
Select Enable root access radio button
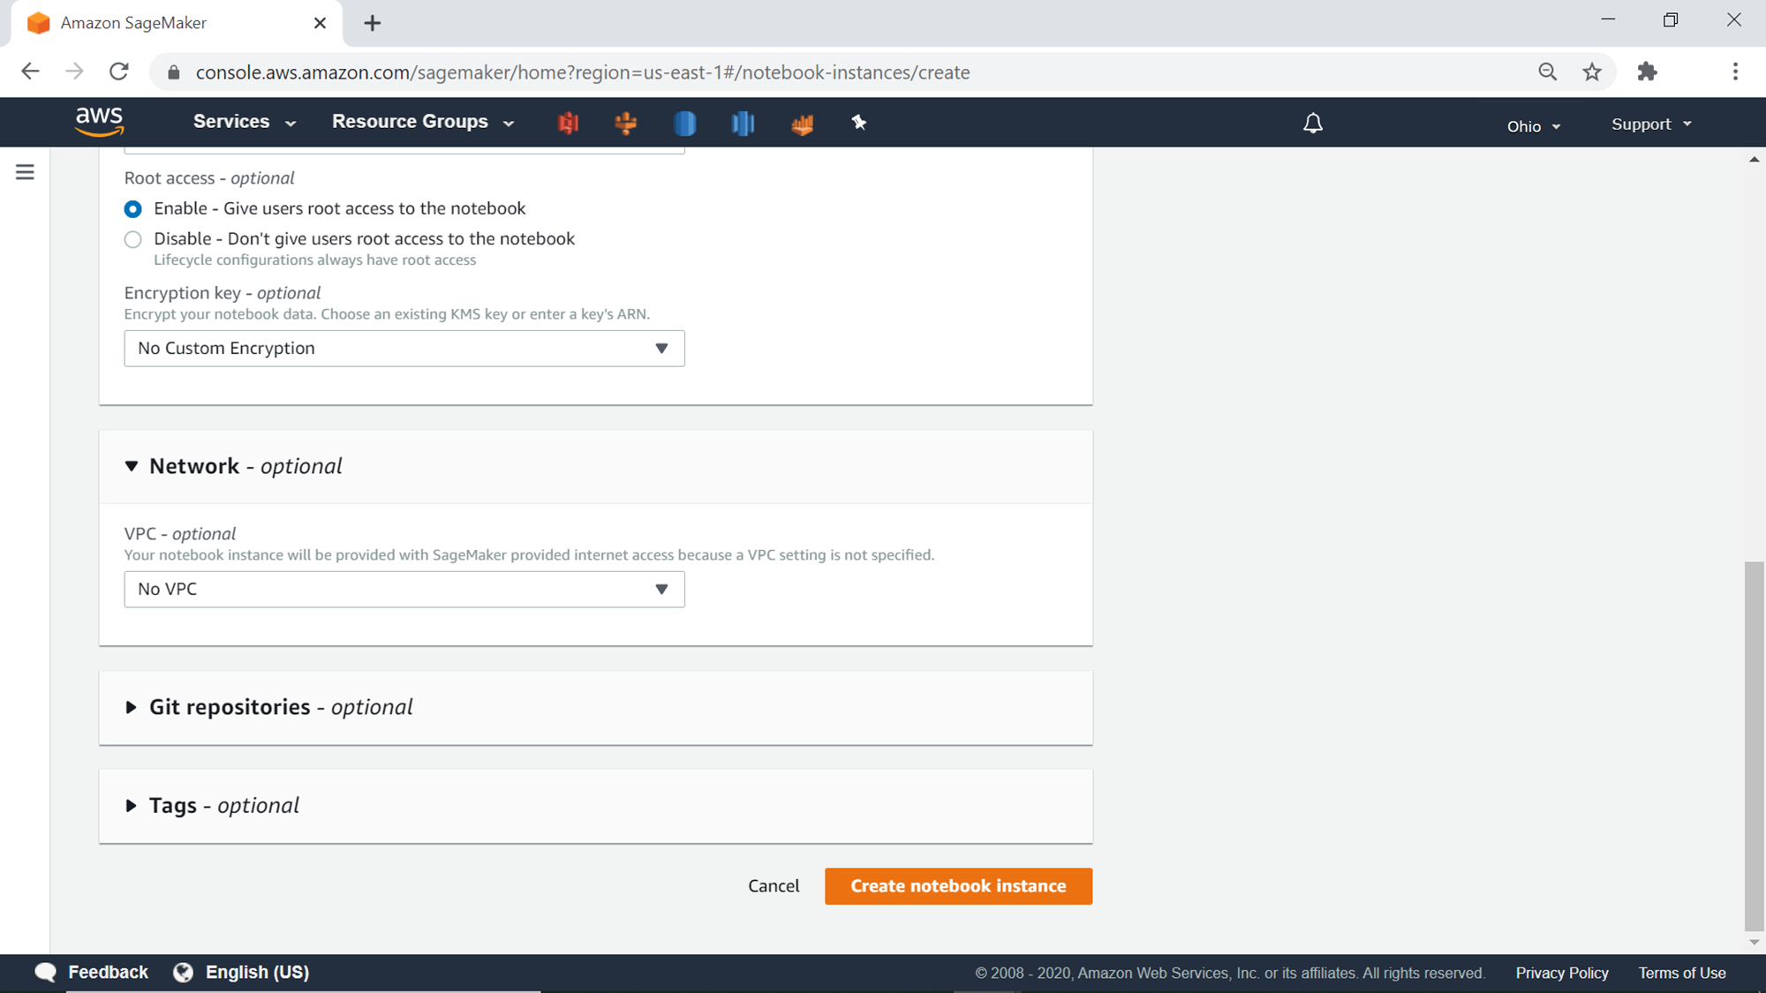pos(133,209)
